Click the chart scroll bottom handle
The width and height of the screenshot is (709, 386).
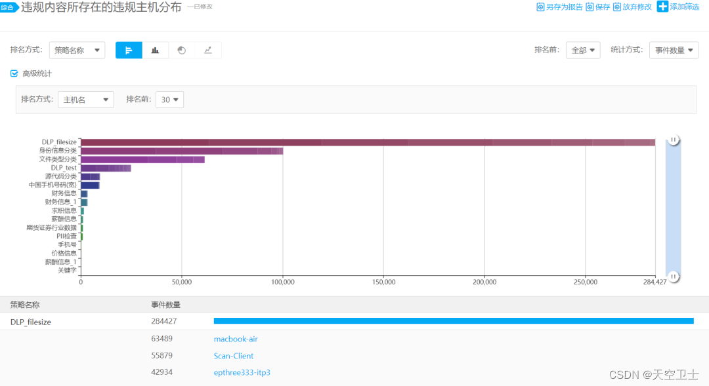pos(674,277)
